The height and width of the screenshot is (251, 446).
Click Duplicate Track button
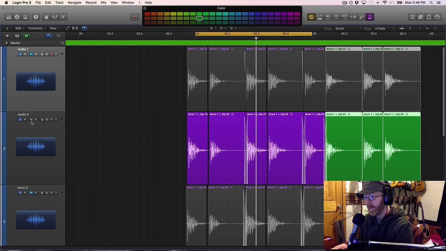click(17, 36)
